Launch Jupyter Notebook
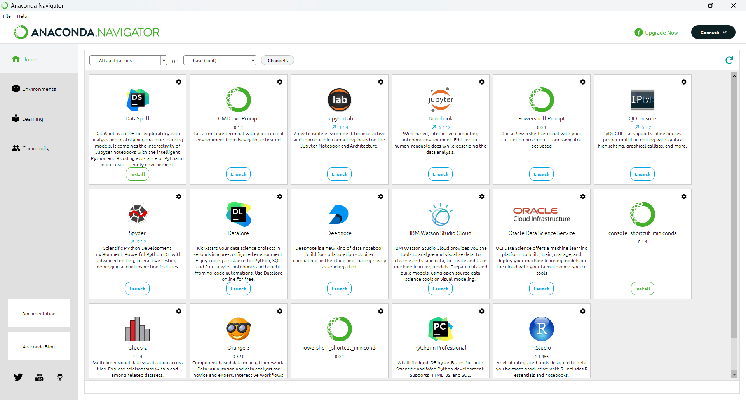This screenshot has height=400, width=746. click(441, 174)
